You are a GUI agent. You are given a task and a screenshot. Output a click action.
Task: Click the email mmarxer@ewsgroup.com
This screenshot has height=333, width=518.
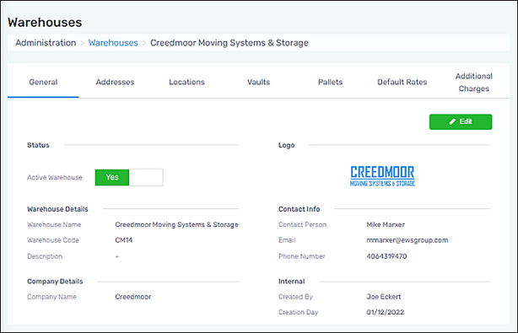pyautogui.click(x=407, y=240)
